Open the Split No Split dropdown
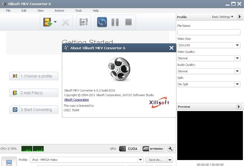 209,84
